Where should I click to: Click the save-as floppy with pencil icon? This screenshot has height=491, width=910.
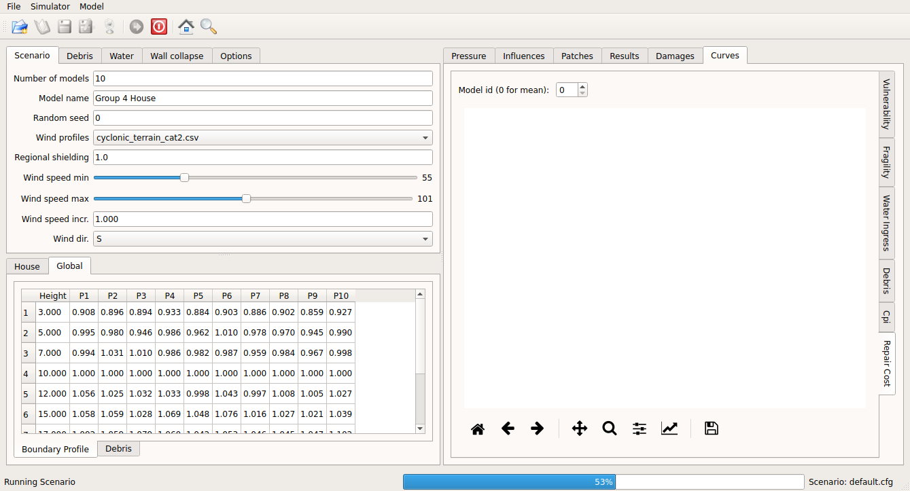click(x=86, y=26)
